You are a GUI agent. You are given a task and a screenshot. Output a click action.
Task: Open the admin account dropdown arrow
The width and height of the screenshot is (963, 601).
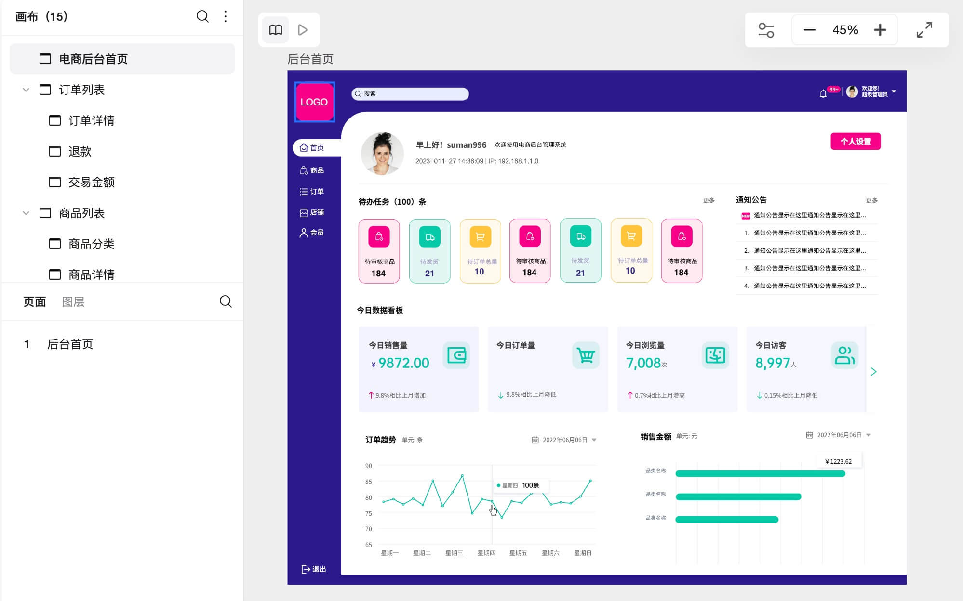point(894,91)
